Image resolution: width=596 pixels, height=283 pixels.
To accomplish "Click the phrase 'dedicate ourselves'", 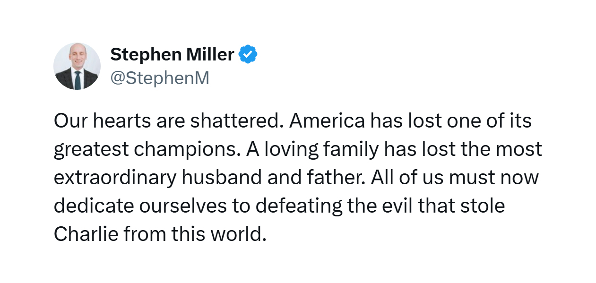I will tap(139, 206).
